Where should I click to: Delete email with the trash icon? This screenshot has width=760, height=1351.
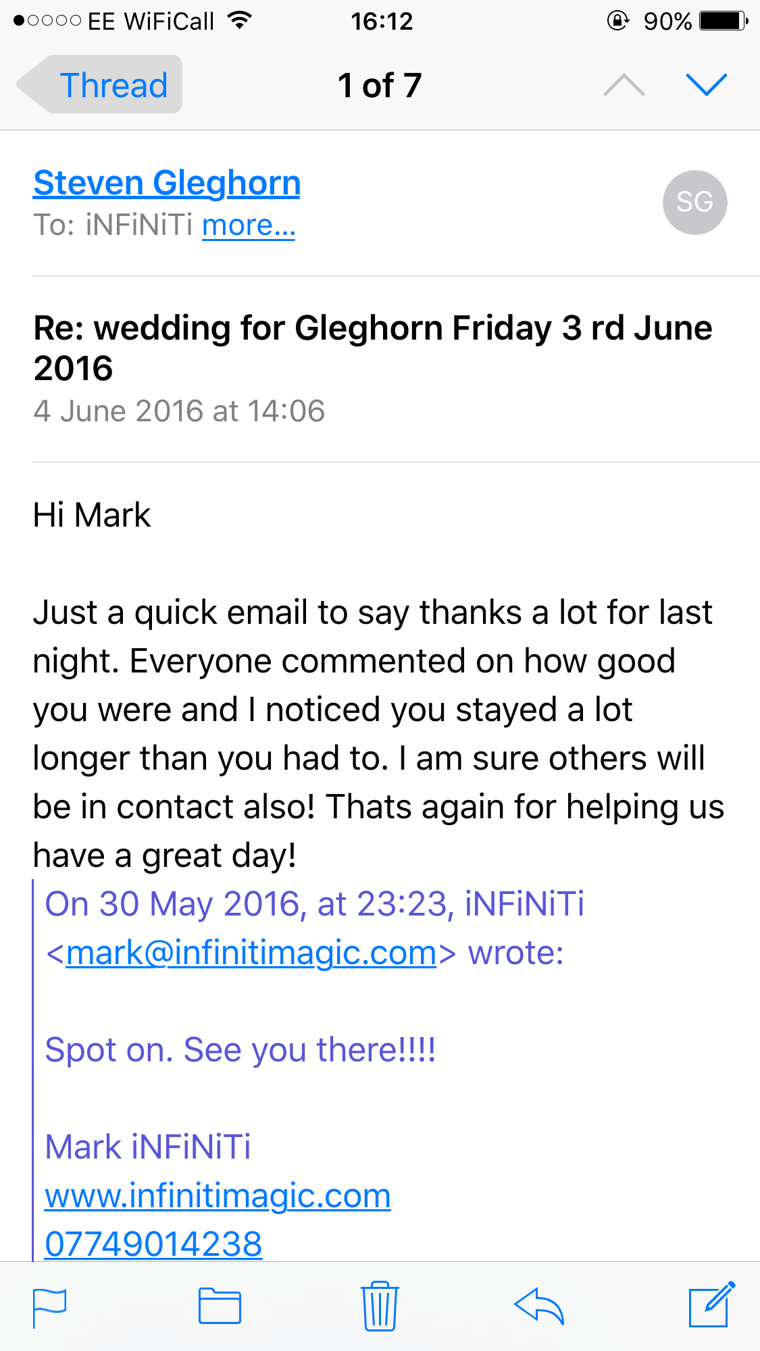pyautogui.click(x=380, y=1306)
